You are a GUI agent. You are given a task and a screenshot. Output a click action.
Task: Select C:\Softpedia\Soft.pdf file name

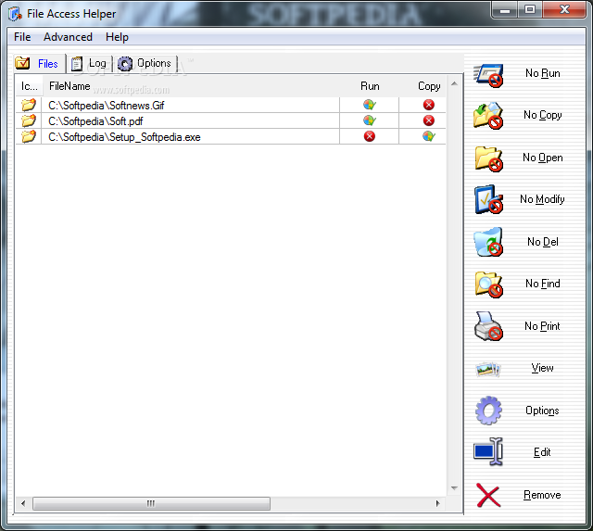[x=95, y=121]
